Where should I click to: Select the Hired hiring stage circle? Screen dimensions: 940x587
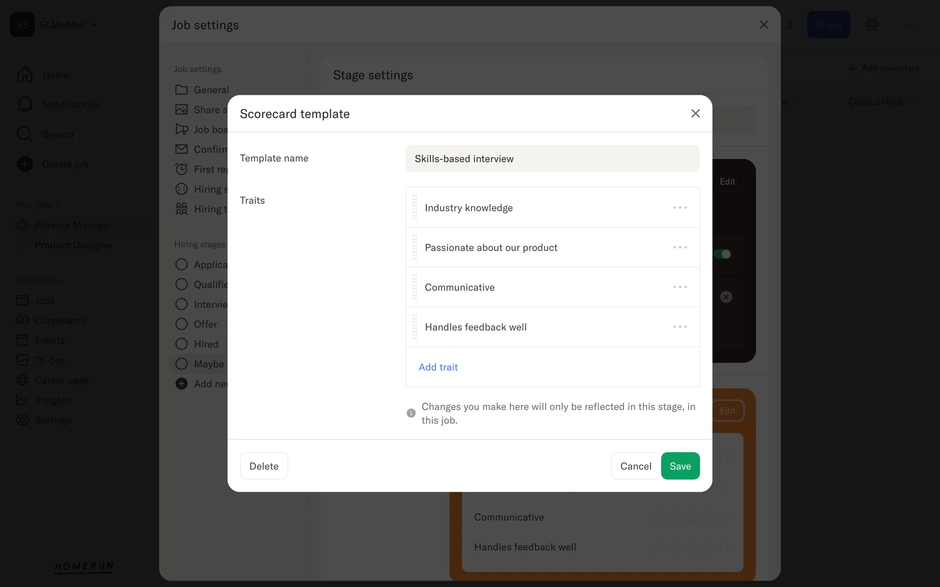(182, 344)
